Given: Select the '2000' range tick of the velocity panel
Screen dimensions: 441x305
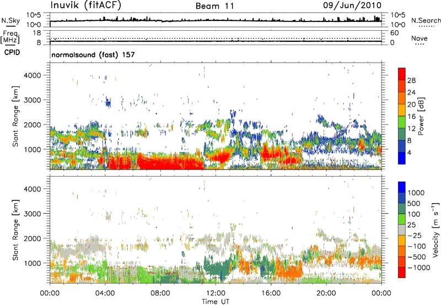Looking at the screenshot, I should [x=32, y=238].
